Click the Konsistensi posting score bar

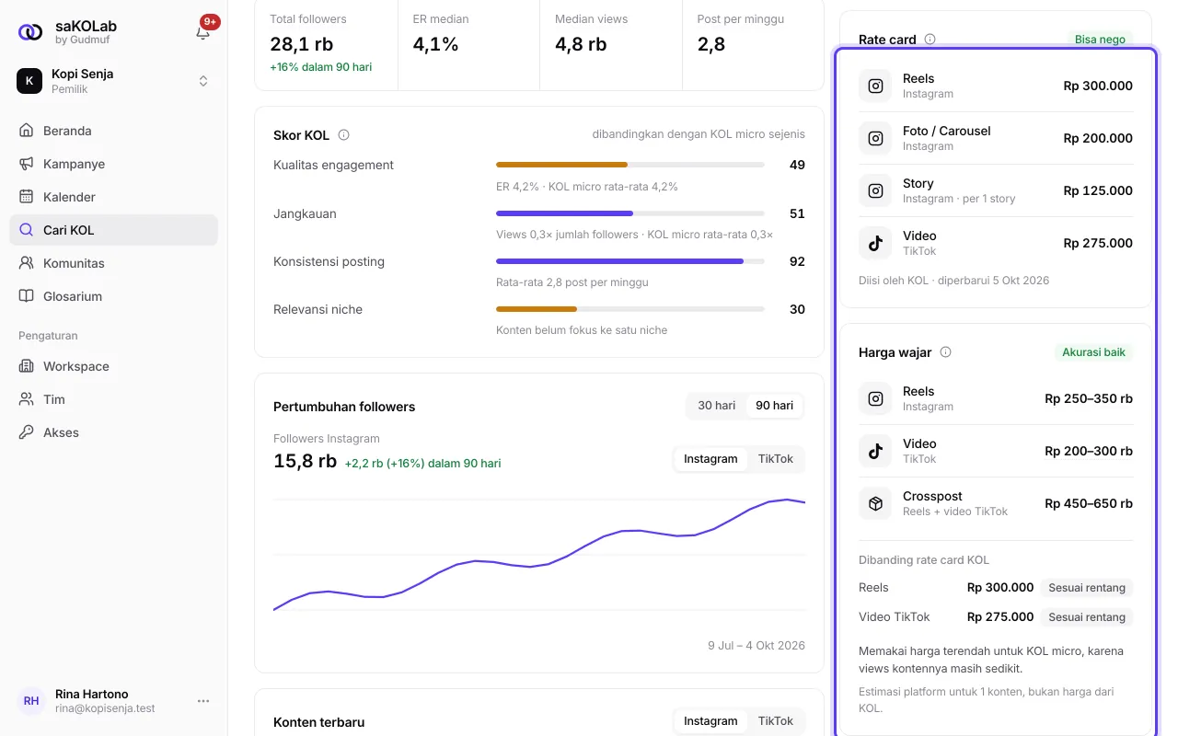click(629, 261)
